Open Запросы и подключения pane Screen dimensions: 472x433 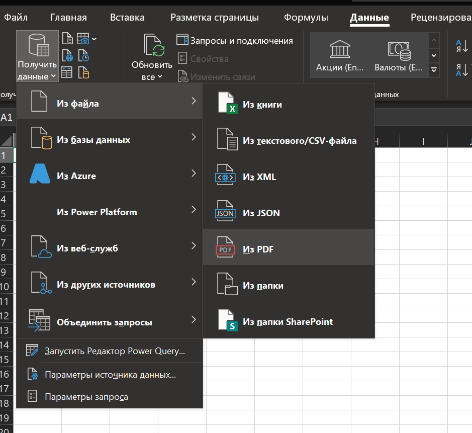pos(235,41)
